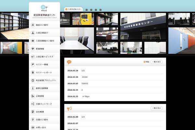Go to 交通のご案内 in the sidebar

[45, 120]
